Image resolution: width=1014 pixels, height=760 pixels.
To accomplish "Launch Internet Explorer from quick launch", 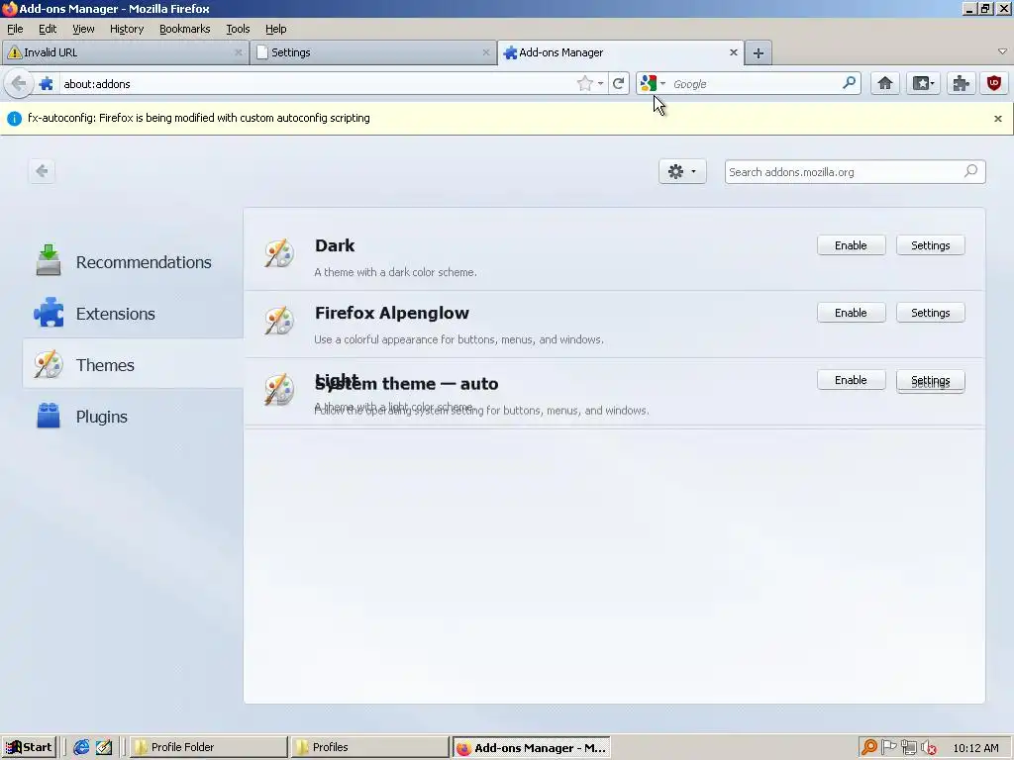I will 81,747.
